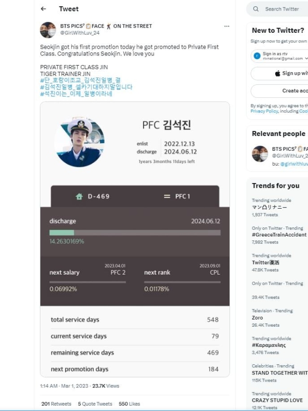Go back using the arrow beside Tweet
Image resolution: width=308 pixels, height=411 pixels.
coord(43,9)
